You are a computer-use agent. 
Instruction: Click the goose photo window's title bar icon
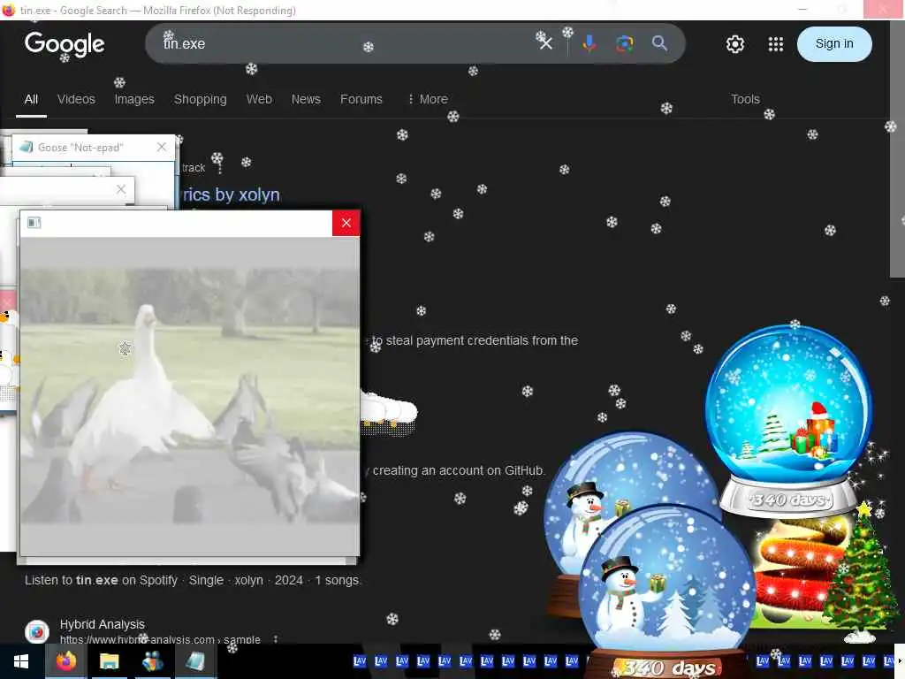click(x=34, y=223)
